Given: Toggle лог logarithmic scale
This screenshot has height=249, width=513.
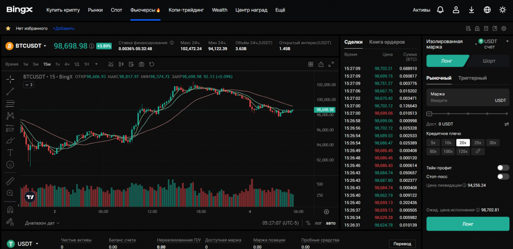Looking at the screenshot, I should click(x=318, y=223).
